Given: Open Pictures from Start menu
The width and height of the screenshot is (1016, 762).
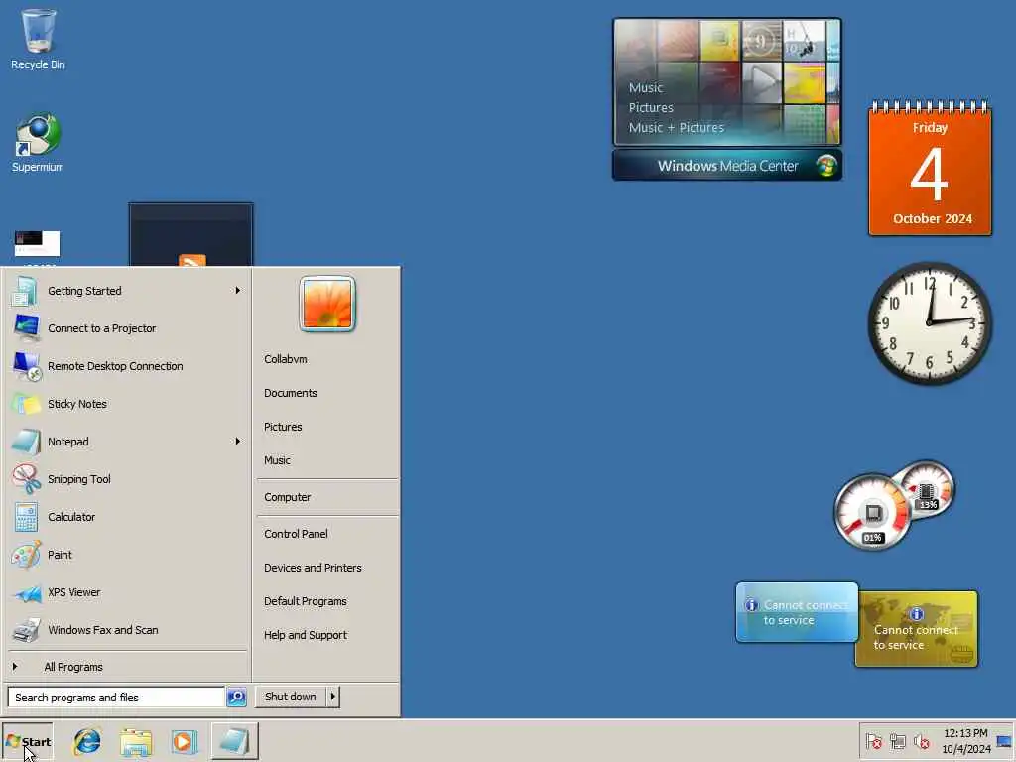Looking at the screenshot, I should click(x=283, y=427).
